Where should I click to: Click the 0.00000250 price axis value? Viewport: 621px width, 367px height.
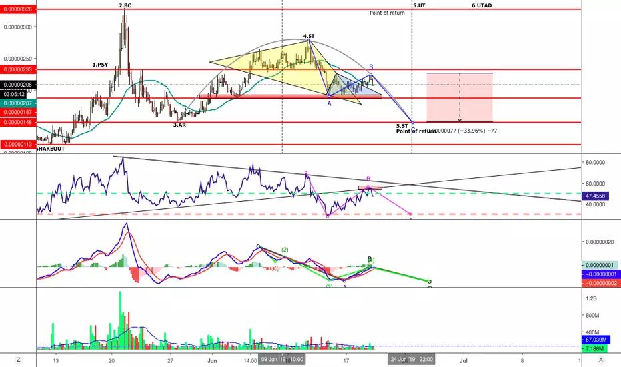pyautogui.click(x=18, y=59)
